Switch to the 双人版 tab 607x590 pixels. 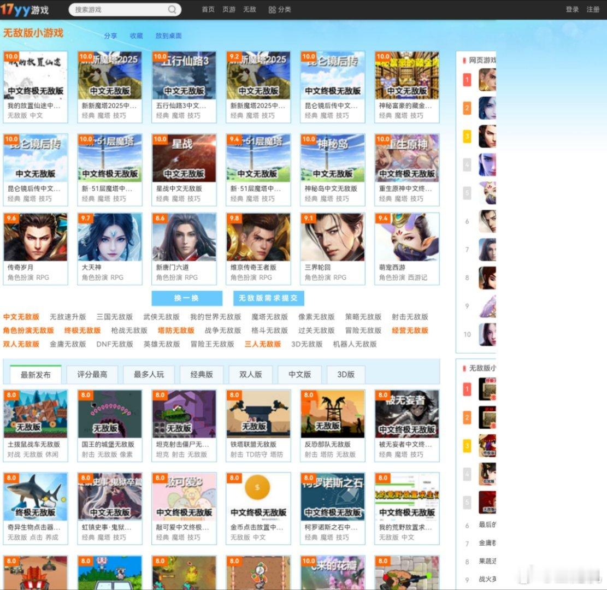point(250,374)
